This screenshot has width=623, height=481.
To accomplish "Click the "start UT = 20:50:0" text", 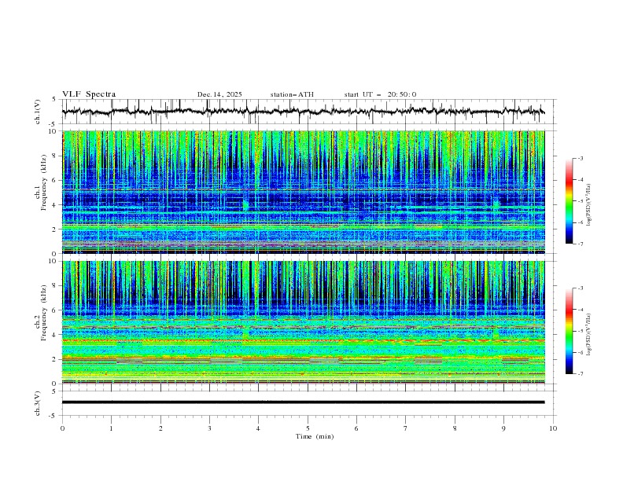I will (x=380, y=94).
